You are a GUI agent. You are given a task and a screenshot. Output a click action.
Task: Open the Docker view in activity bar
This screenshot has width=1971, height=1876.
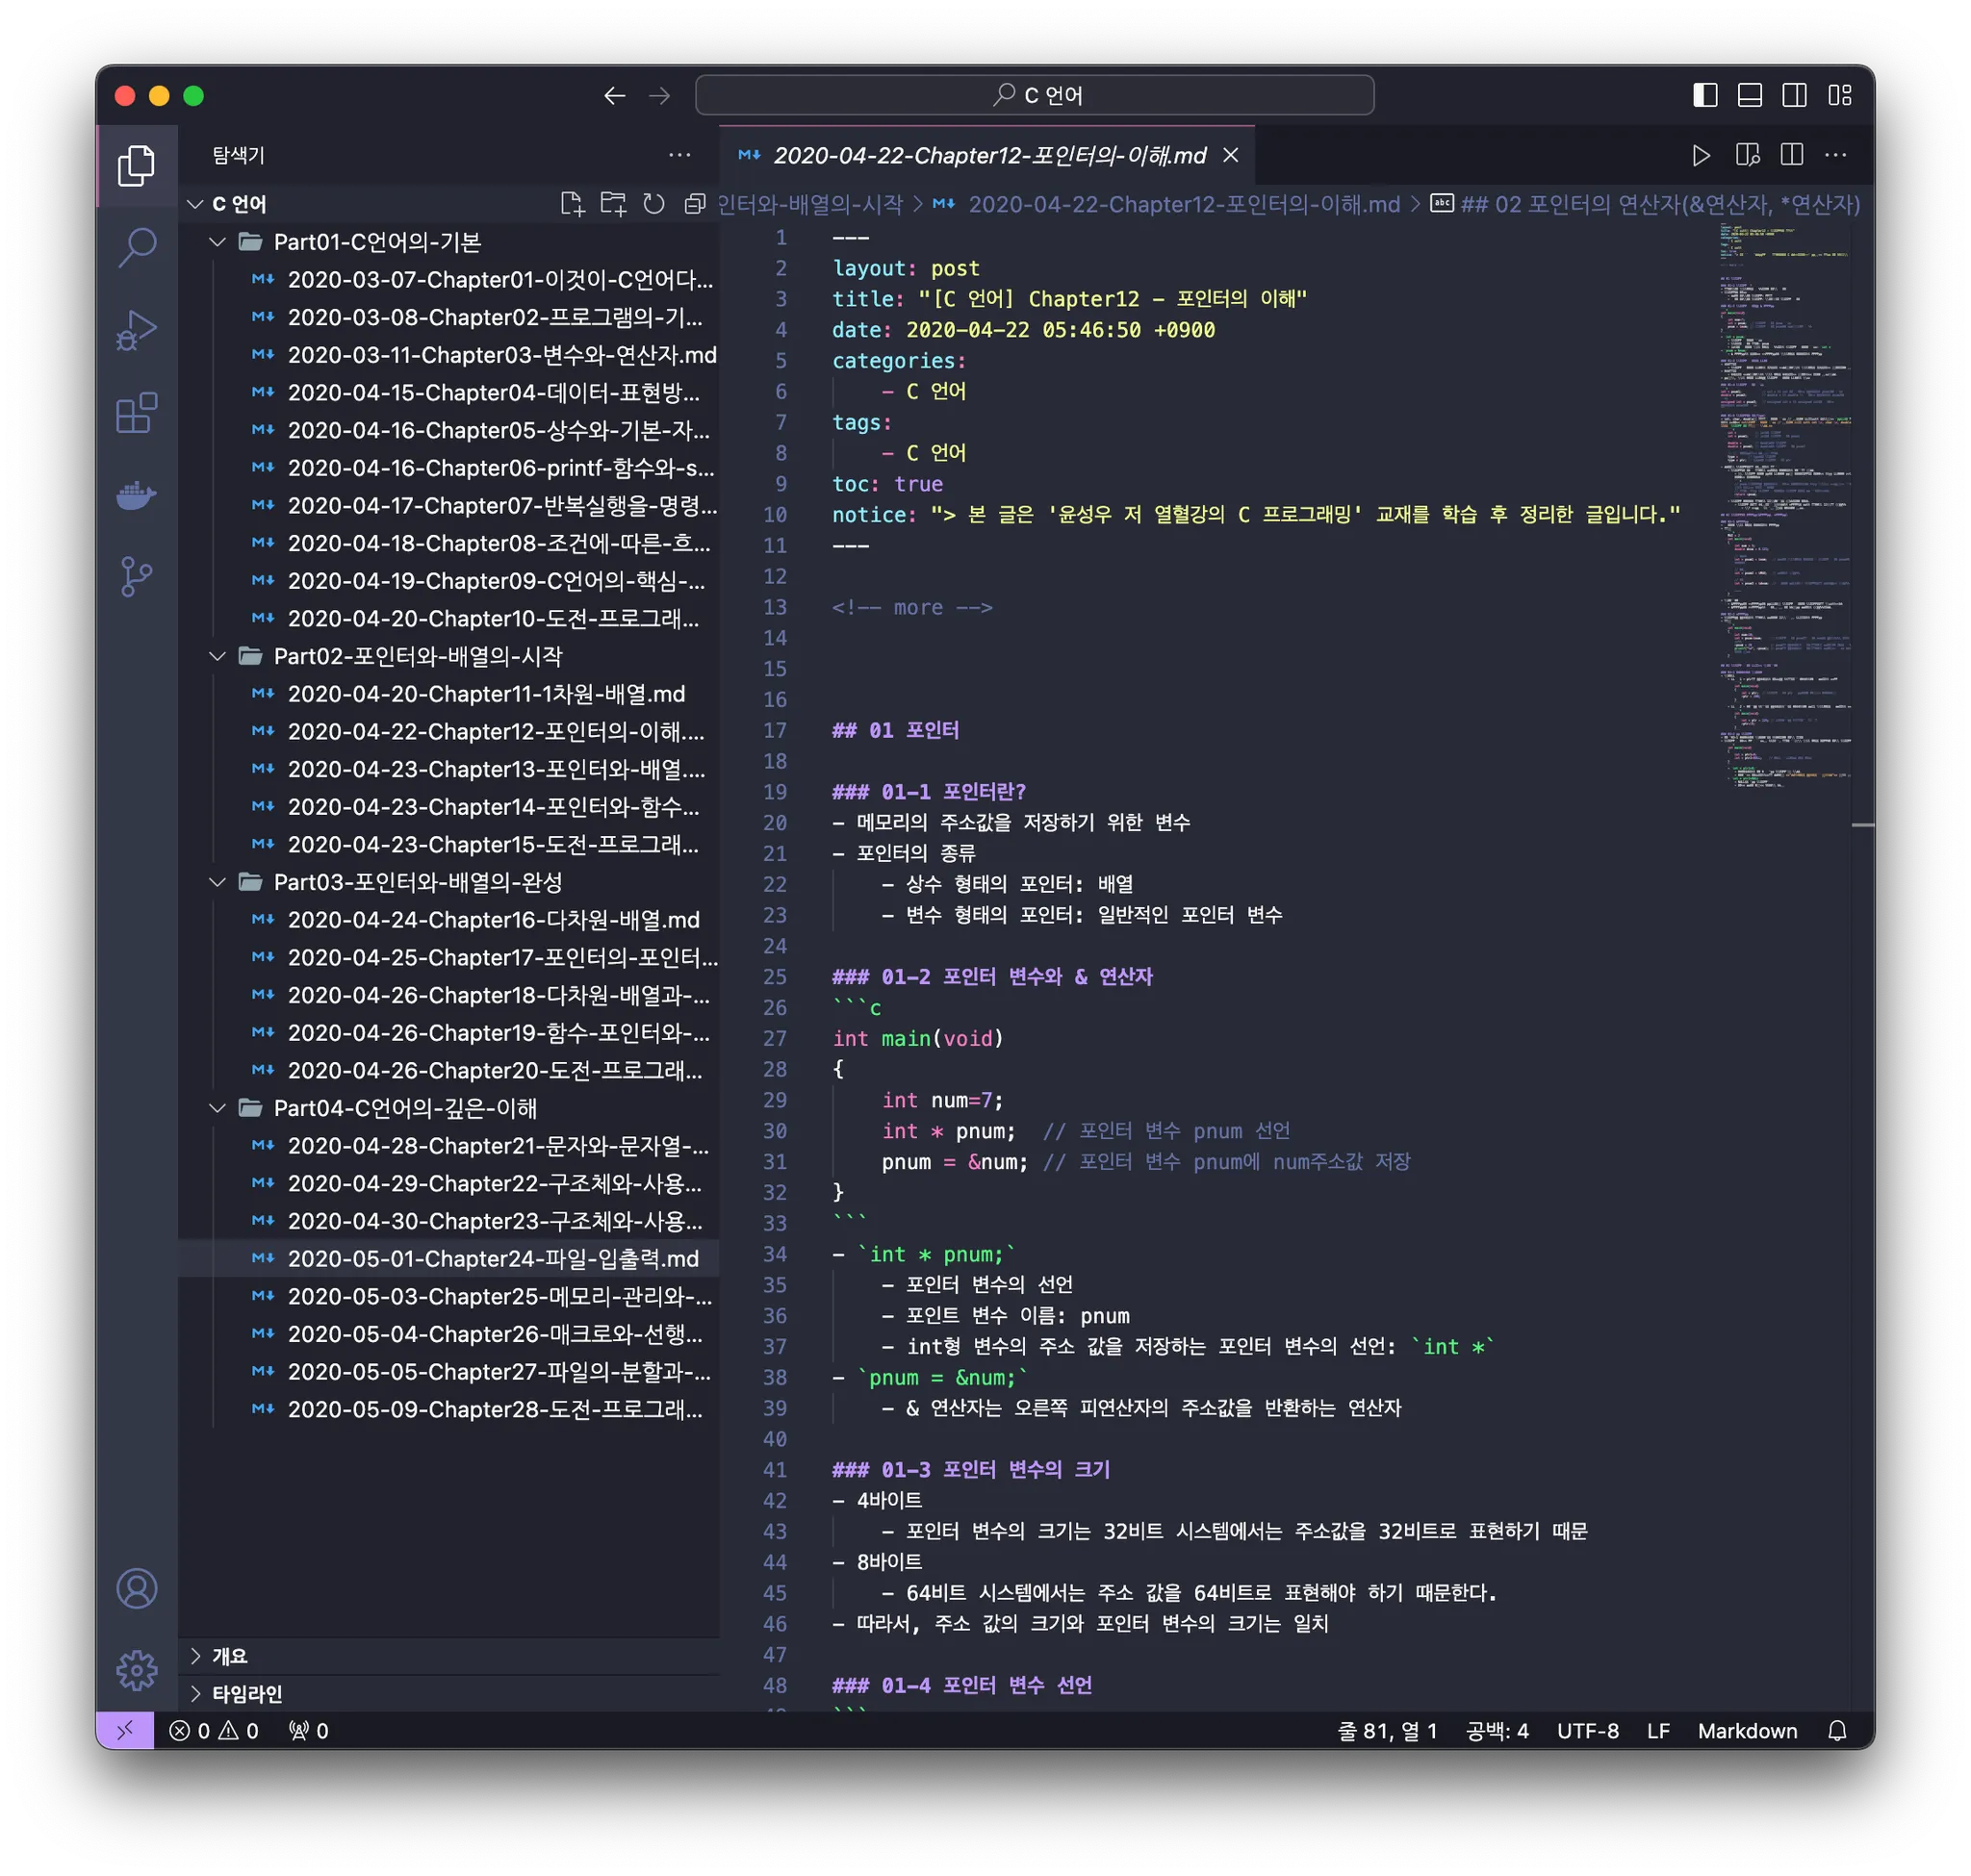pos(137,495)
